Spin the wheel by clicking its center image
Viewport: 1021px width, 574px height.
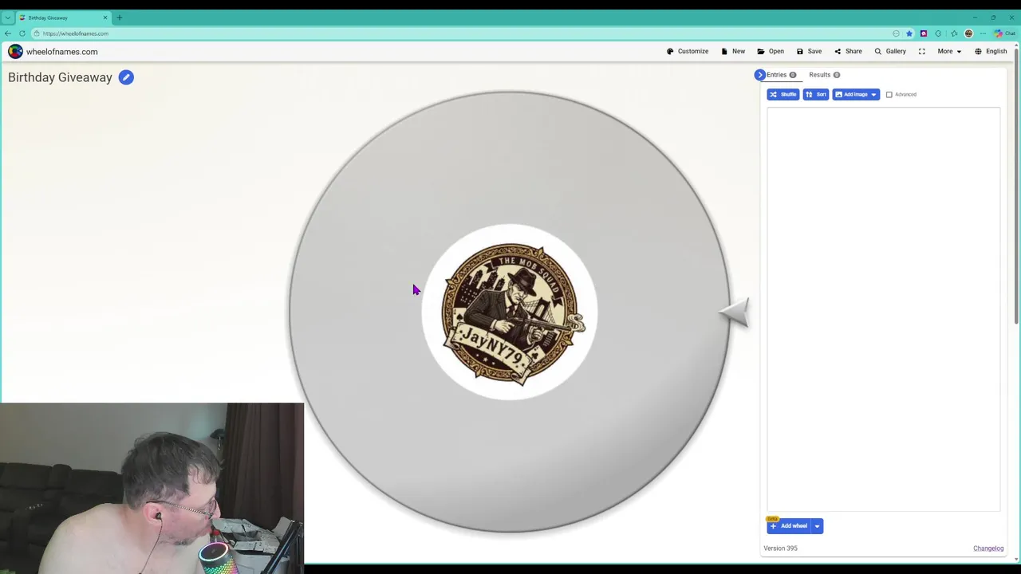pos(510,313)
